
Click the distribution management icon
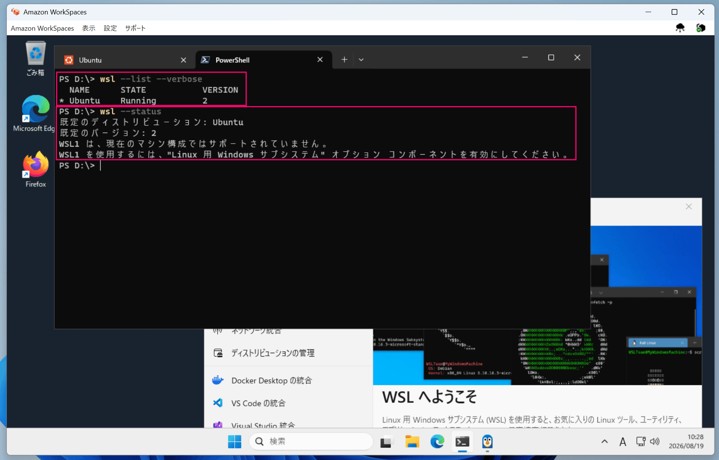[218, 353]
